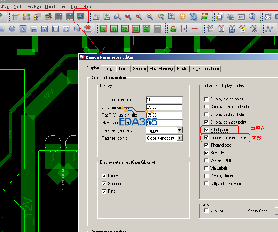The height and width of the screenshot is (232, 278).
Task: Click the connected-nodes graph icon
Action: (269, 29)
